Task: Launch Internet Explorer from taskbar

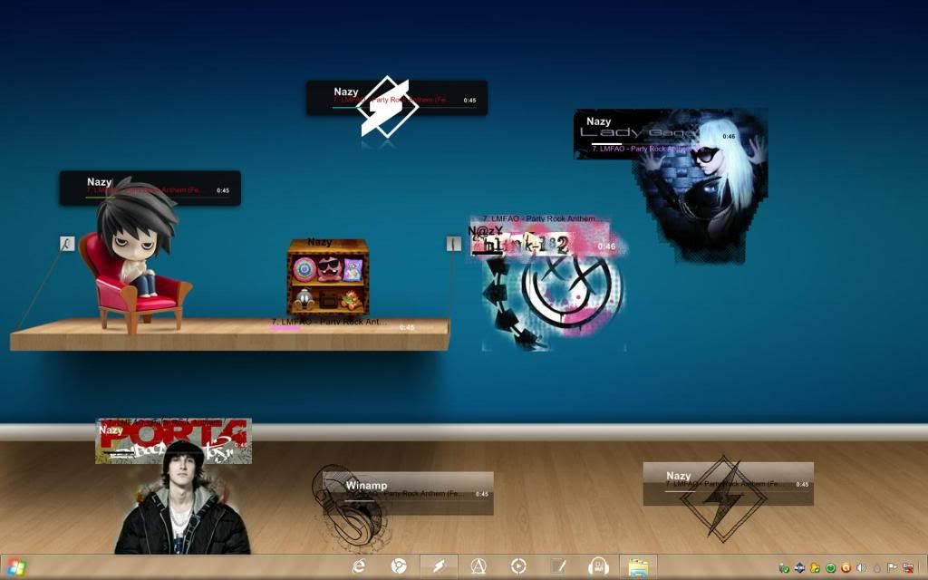Action: [x=359, y=566]
